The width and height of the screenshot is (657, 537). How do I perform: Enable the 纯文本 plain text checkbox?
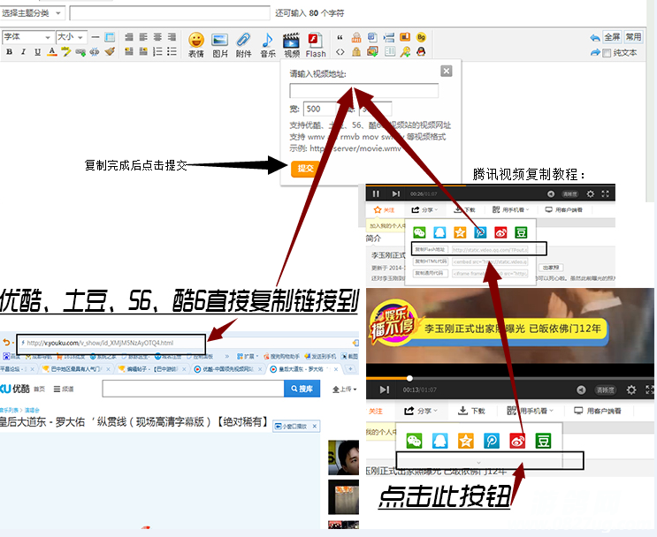point(607,53)
